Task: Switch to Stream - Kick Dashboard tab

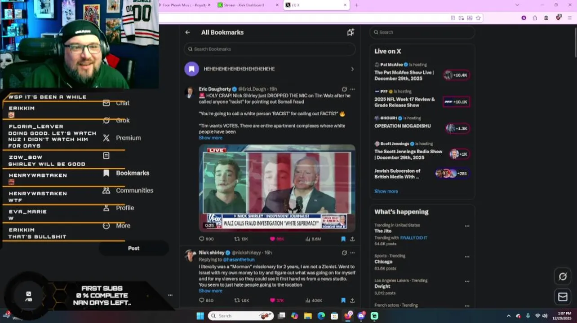Action: click(x=248, y=5)
